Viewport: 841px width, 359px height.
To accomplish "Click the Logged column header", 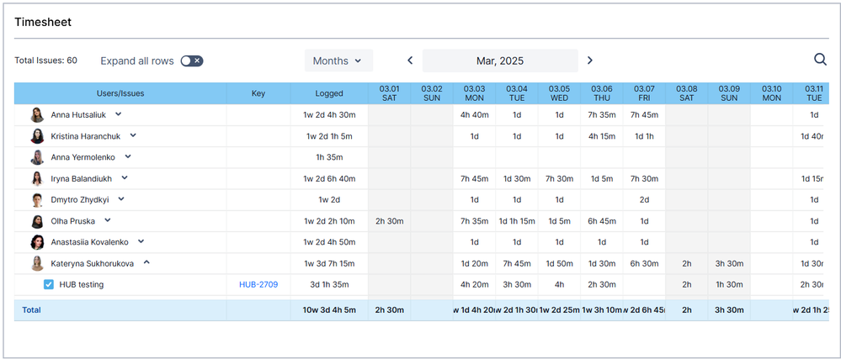I will click(329, 93).
